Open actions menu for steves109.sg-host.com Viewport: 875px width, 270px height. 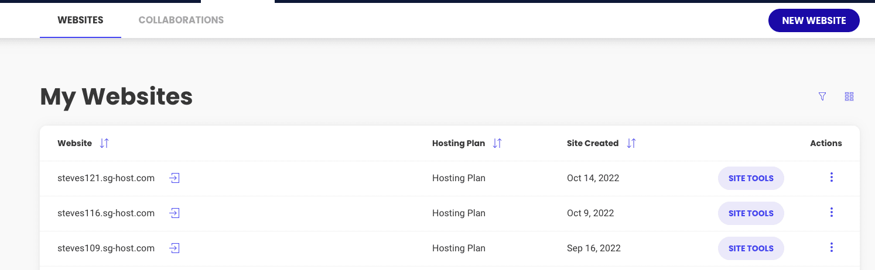832,248
